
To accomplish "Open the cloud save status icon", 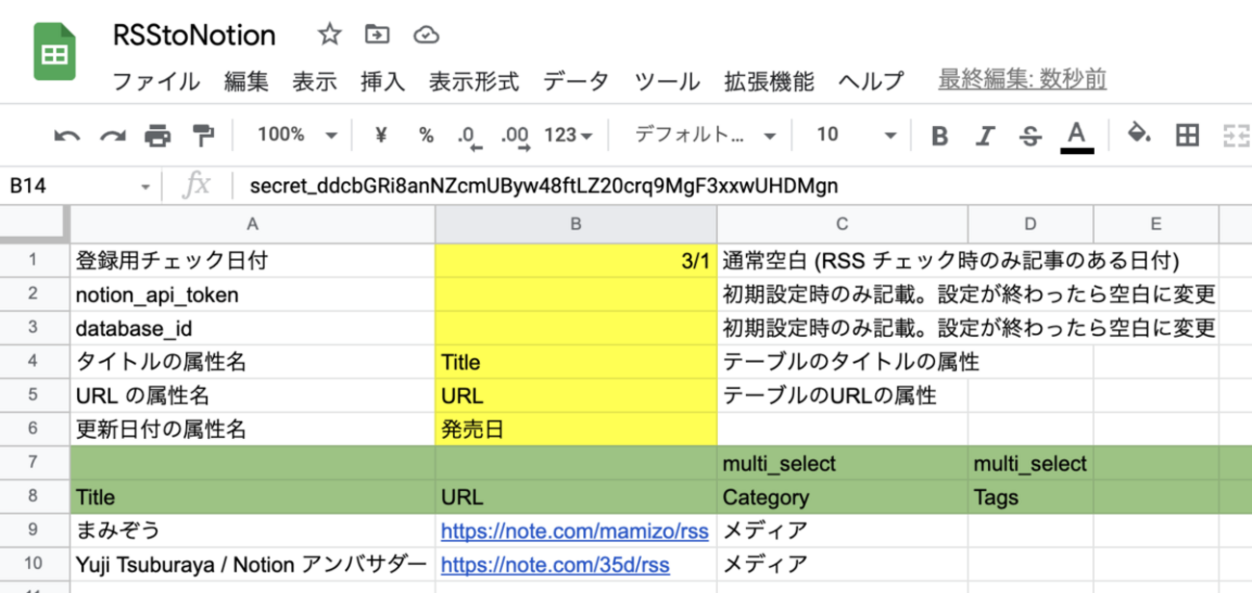I will (x=425, y=36).
